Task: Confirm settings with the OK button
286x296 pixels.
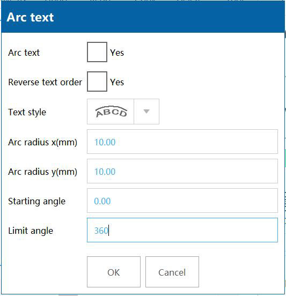Action: (x=114, y=272)
